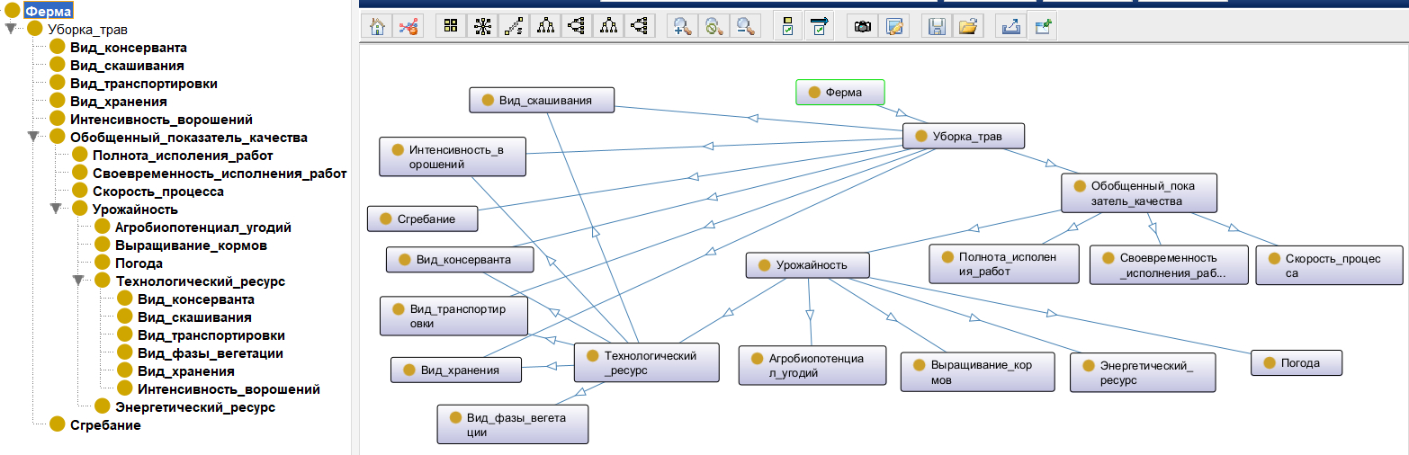This screenshot has height=455, width=1409.
Task: Click the Урожайность graph node
Action: (x=809, y=265)
